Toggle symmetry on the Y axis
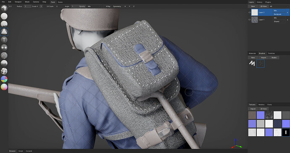290x153 pixels. (x=129, y=6)
